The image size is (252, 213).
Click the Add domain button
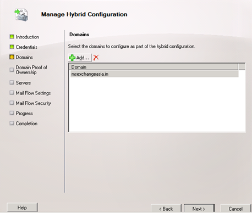(x=80, y=58)
